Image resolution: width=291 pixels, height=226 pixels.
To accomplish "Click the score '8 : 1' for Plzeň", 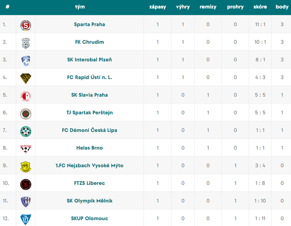I will [260, 60].
